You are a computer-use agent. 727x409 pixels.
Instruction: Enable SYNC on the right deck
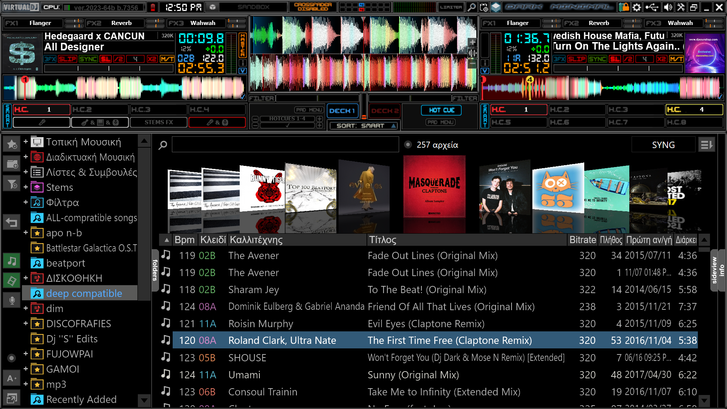(598, 59)
